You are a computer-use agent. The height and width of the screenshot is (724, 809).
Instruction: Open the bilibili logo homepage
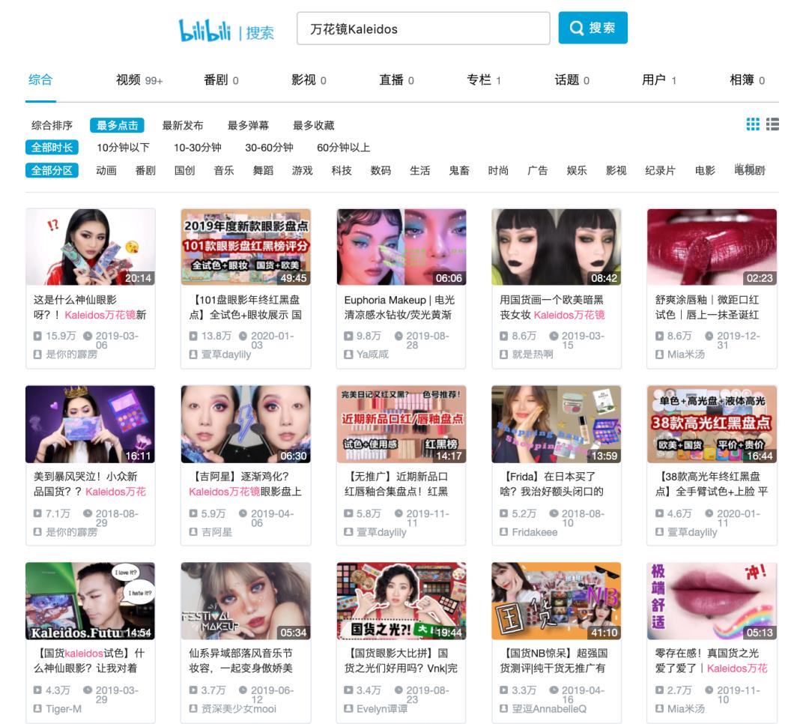point(204,30)
